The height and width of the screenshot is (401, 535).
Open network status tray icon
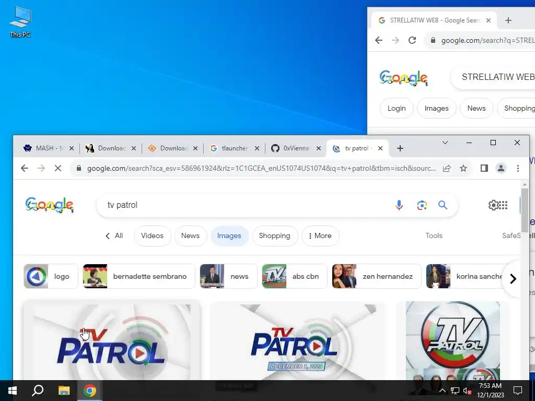[x=455, y=391]
